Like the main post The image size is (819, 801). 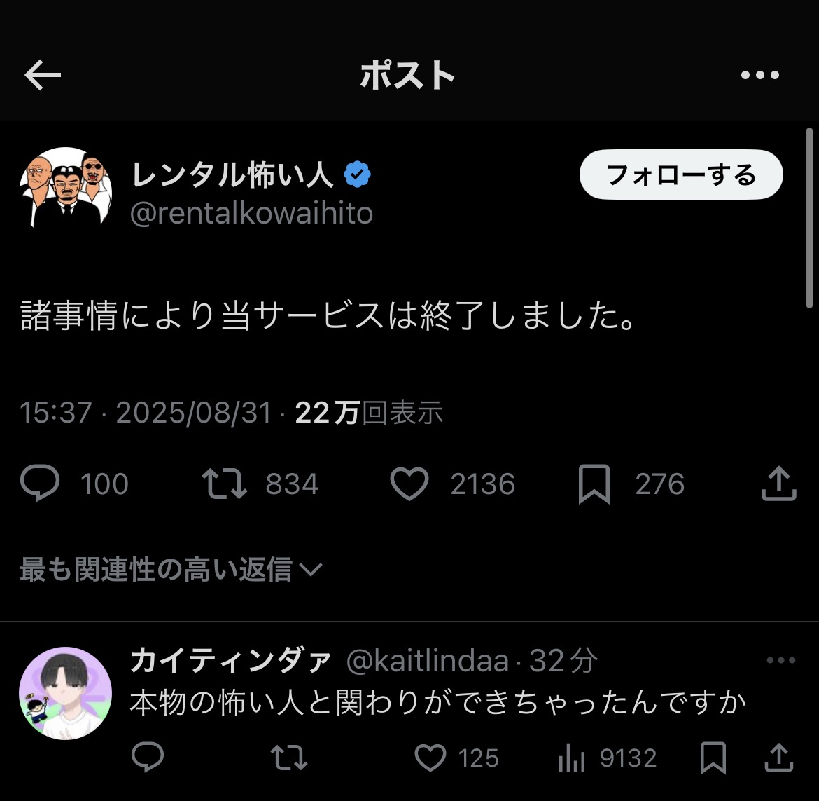tap(409, 484)
